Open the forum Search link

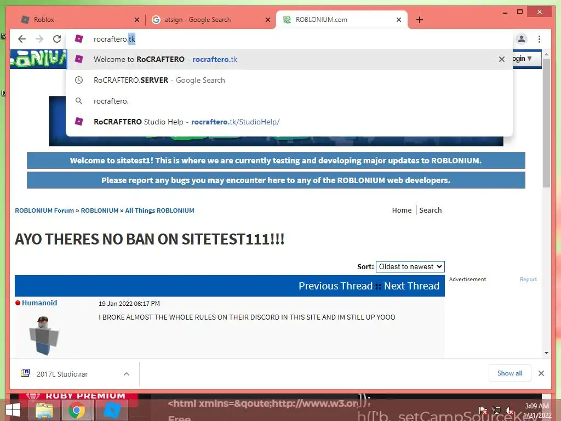(431, 210)
